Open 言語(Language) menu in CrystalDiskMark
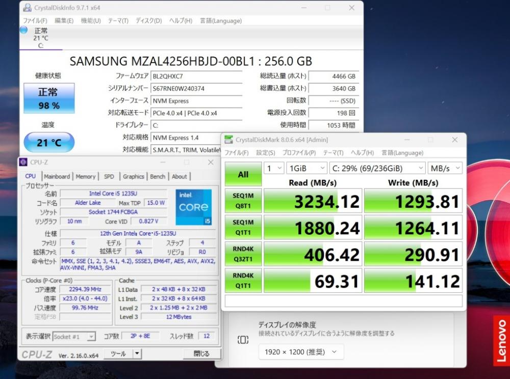Image resolution: width=510 pixels, height=379 pixels. pos(402,153)
